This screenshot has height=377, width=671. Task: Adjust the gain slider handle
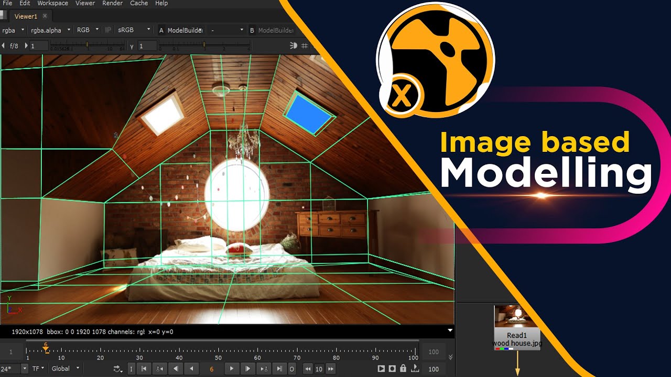click(x=87, y=45)
